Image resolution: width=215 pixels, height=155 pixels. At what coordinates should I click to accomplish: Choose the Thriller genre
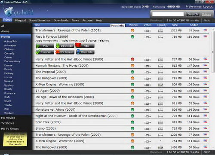click(9, 105)
